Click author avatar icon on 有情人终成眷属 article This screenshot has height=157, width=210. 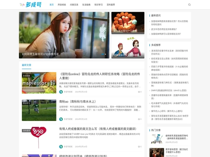click(61, 147)
